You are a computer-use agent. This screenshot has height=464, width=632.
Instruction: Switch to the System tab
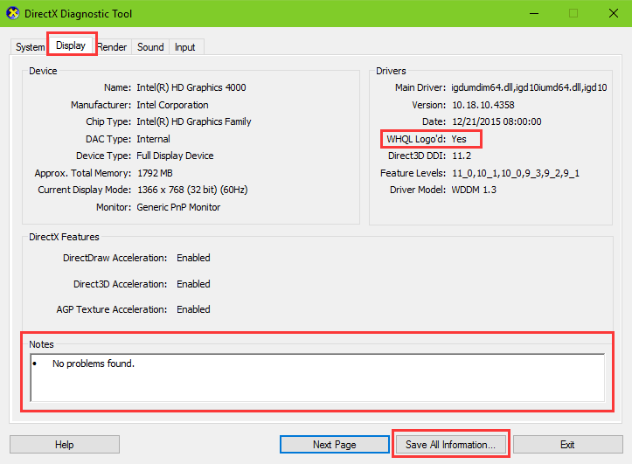(30, 46)
